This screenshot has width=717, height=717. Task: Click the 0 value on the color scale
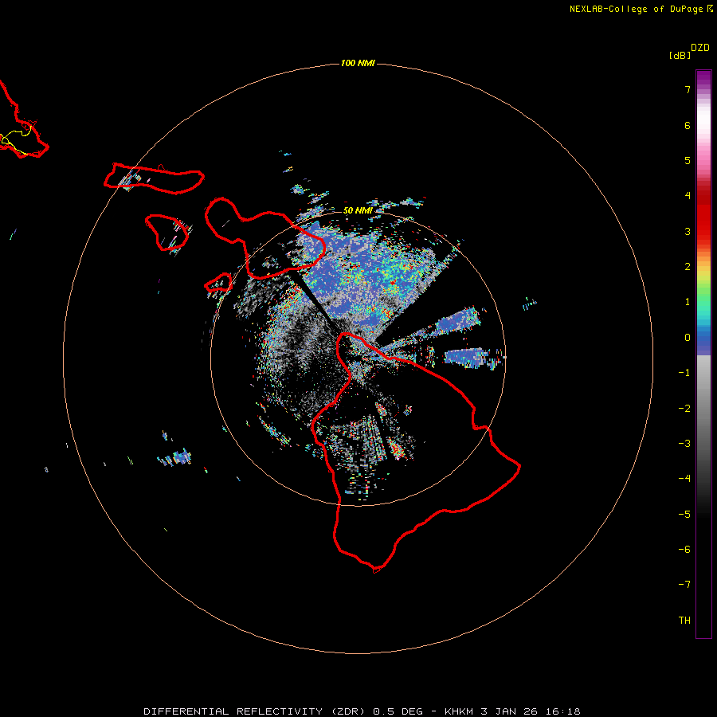click(x=688, y=338)
